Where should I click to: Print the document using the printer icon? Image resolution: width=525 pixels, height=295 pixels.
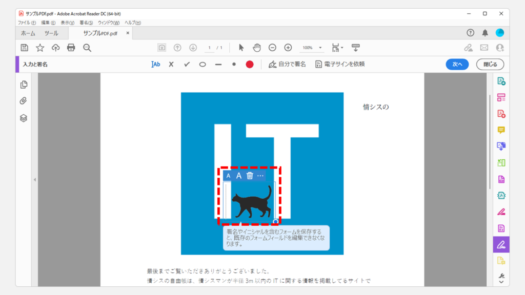(x=71, y=48)
